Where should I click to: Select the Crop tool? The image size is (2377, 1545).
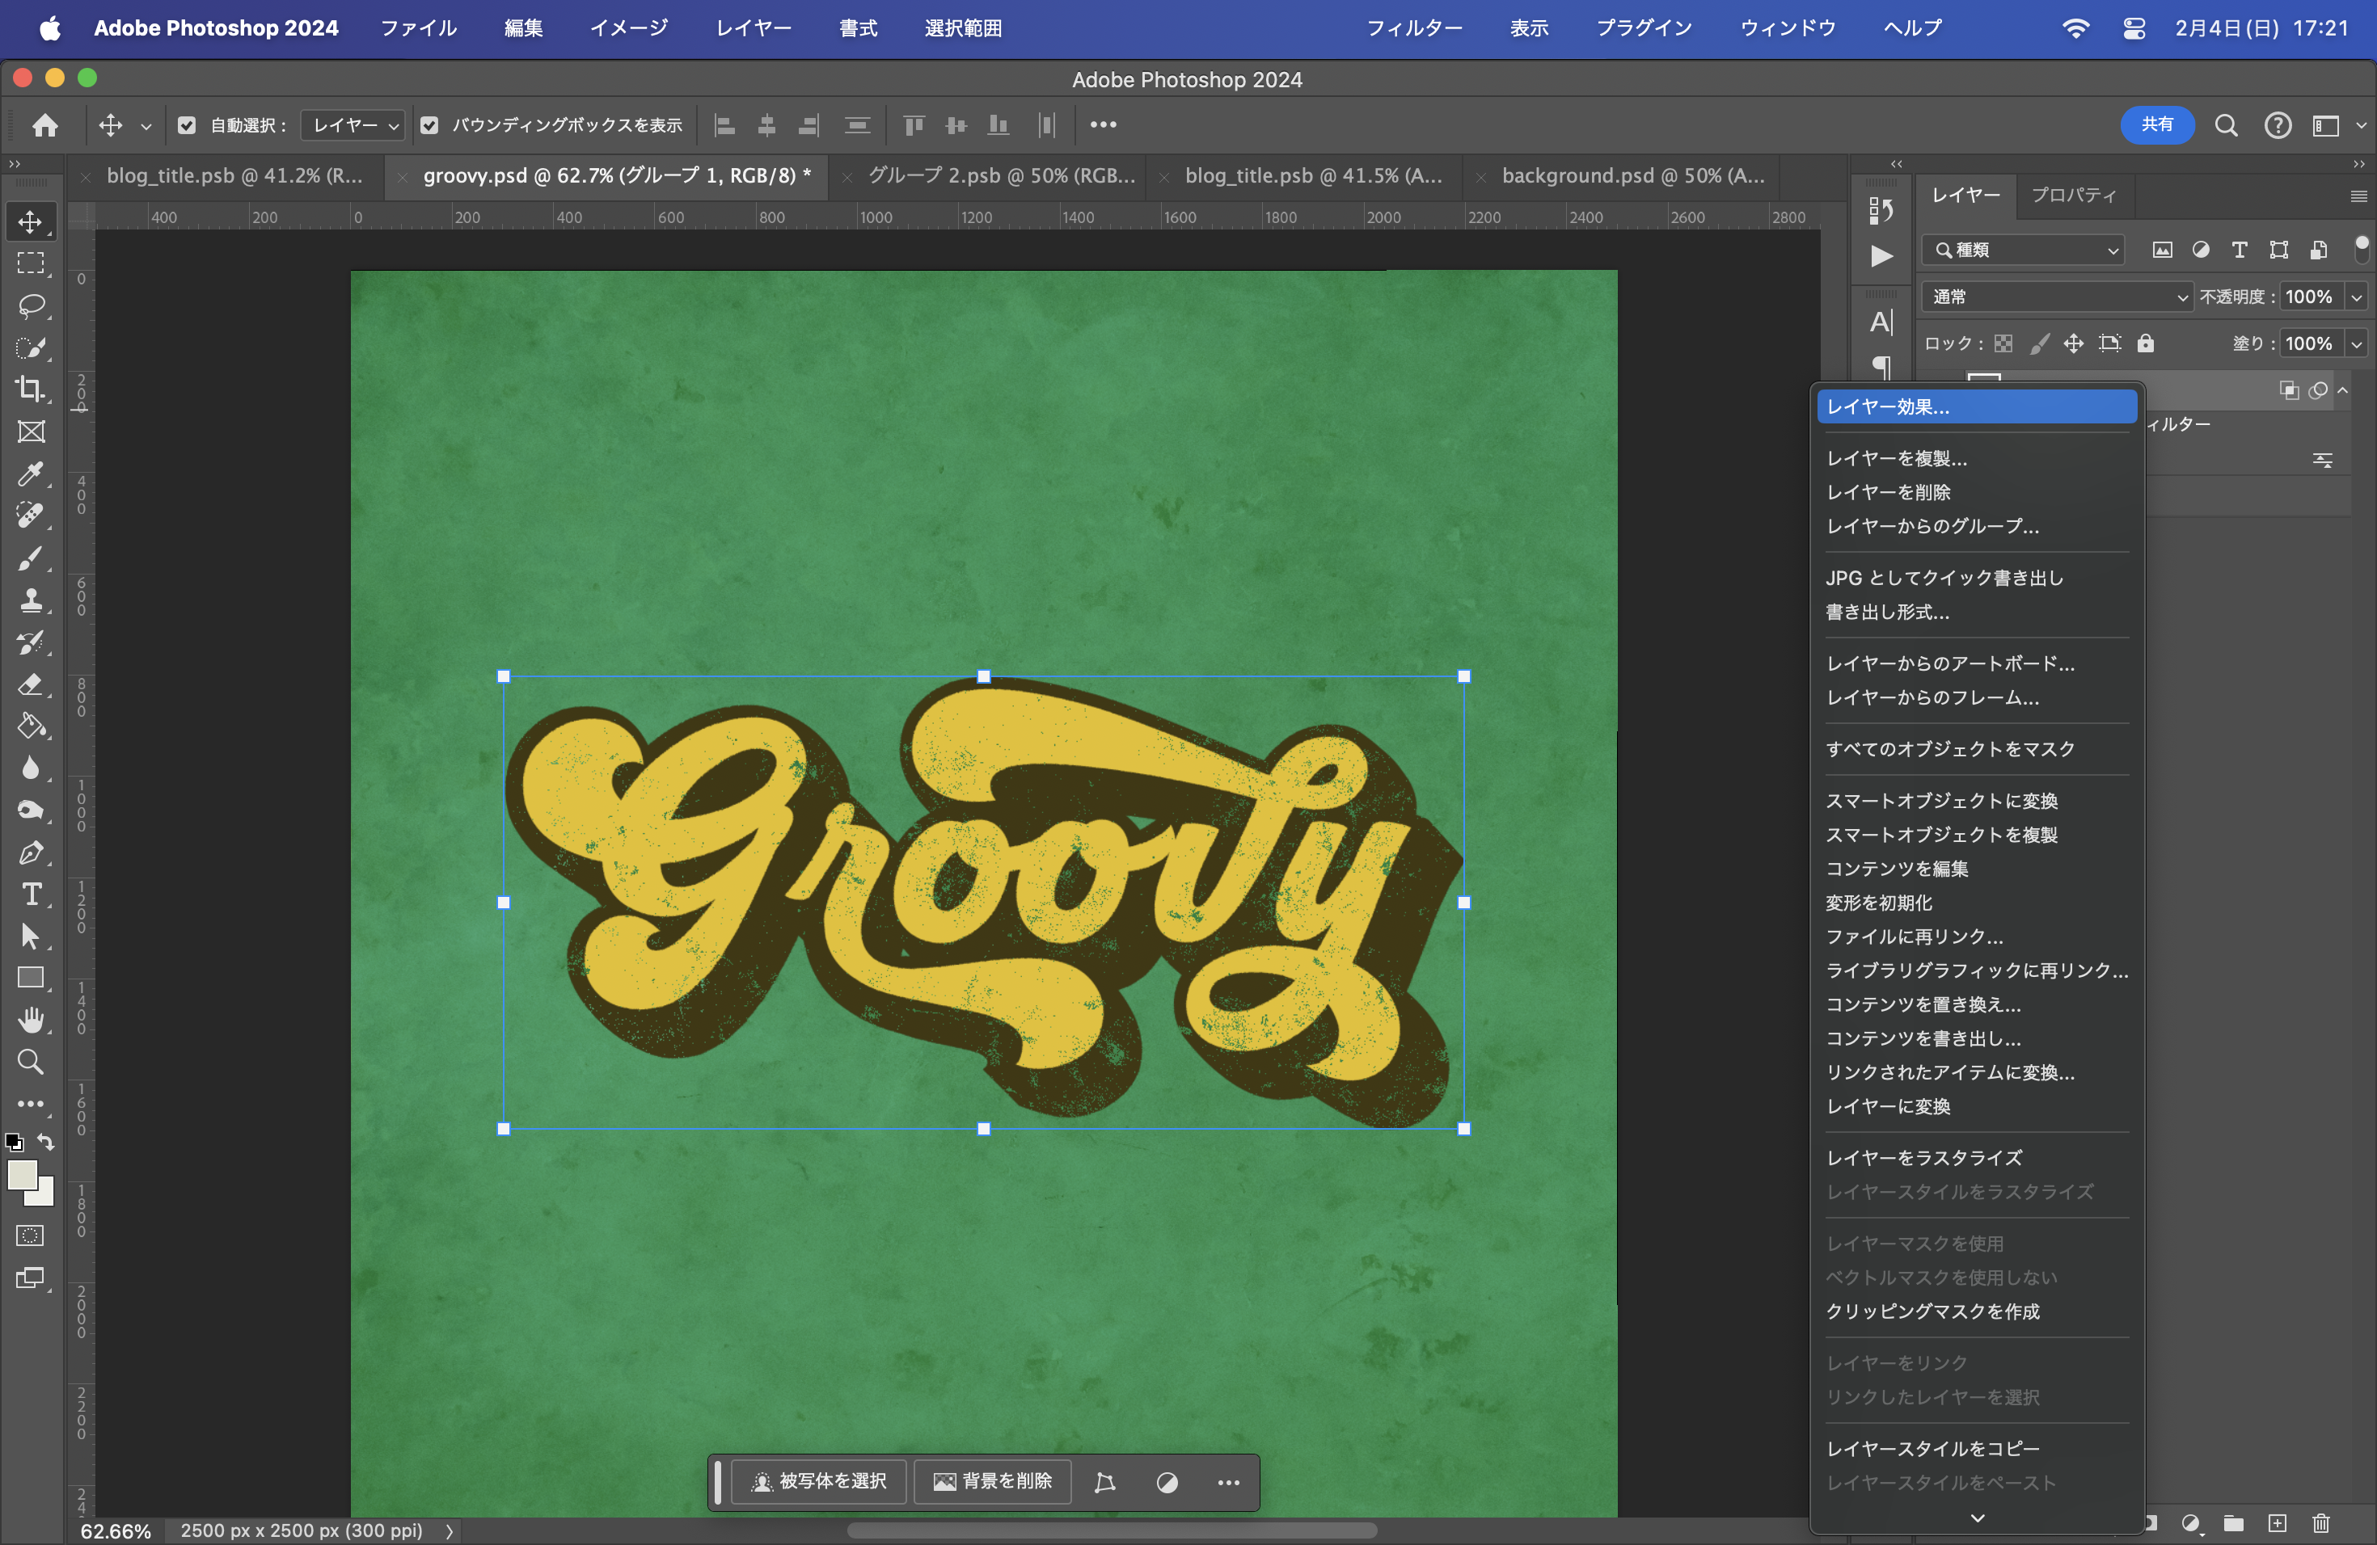point(31,389)
